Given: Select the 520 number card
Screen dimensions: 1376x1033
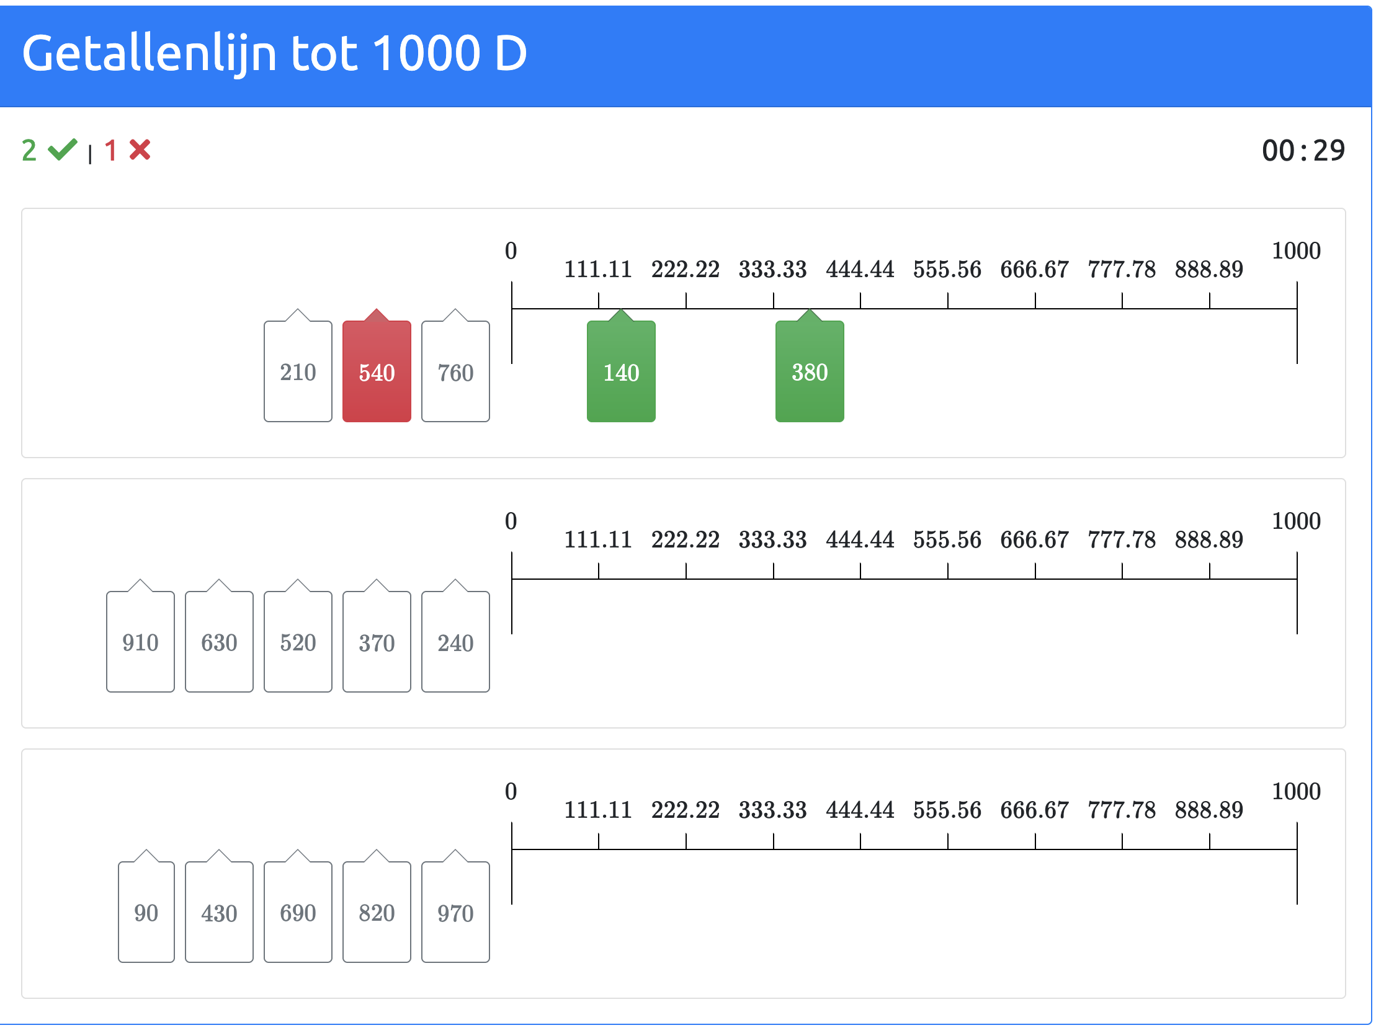Looking at the screenshot, I should coord(298,642).
